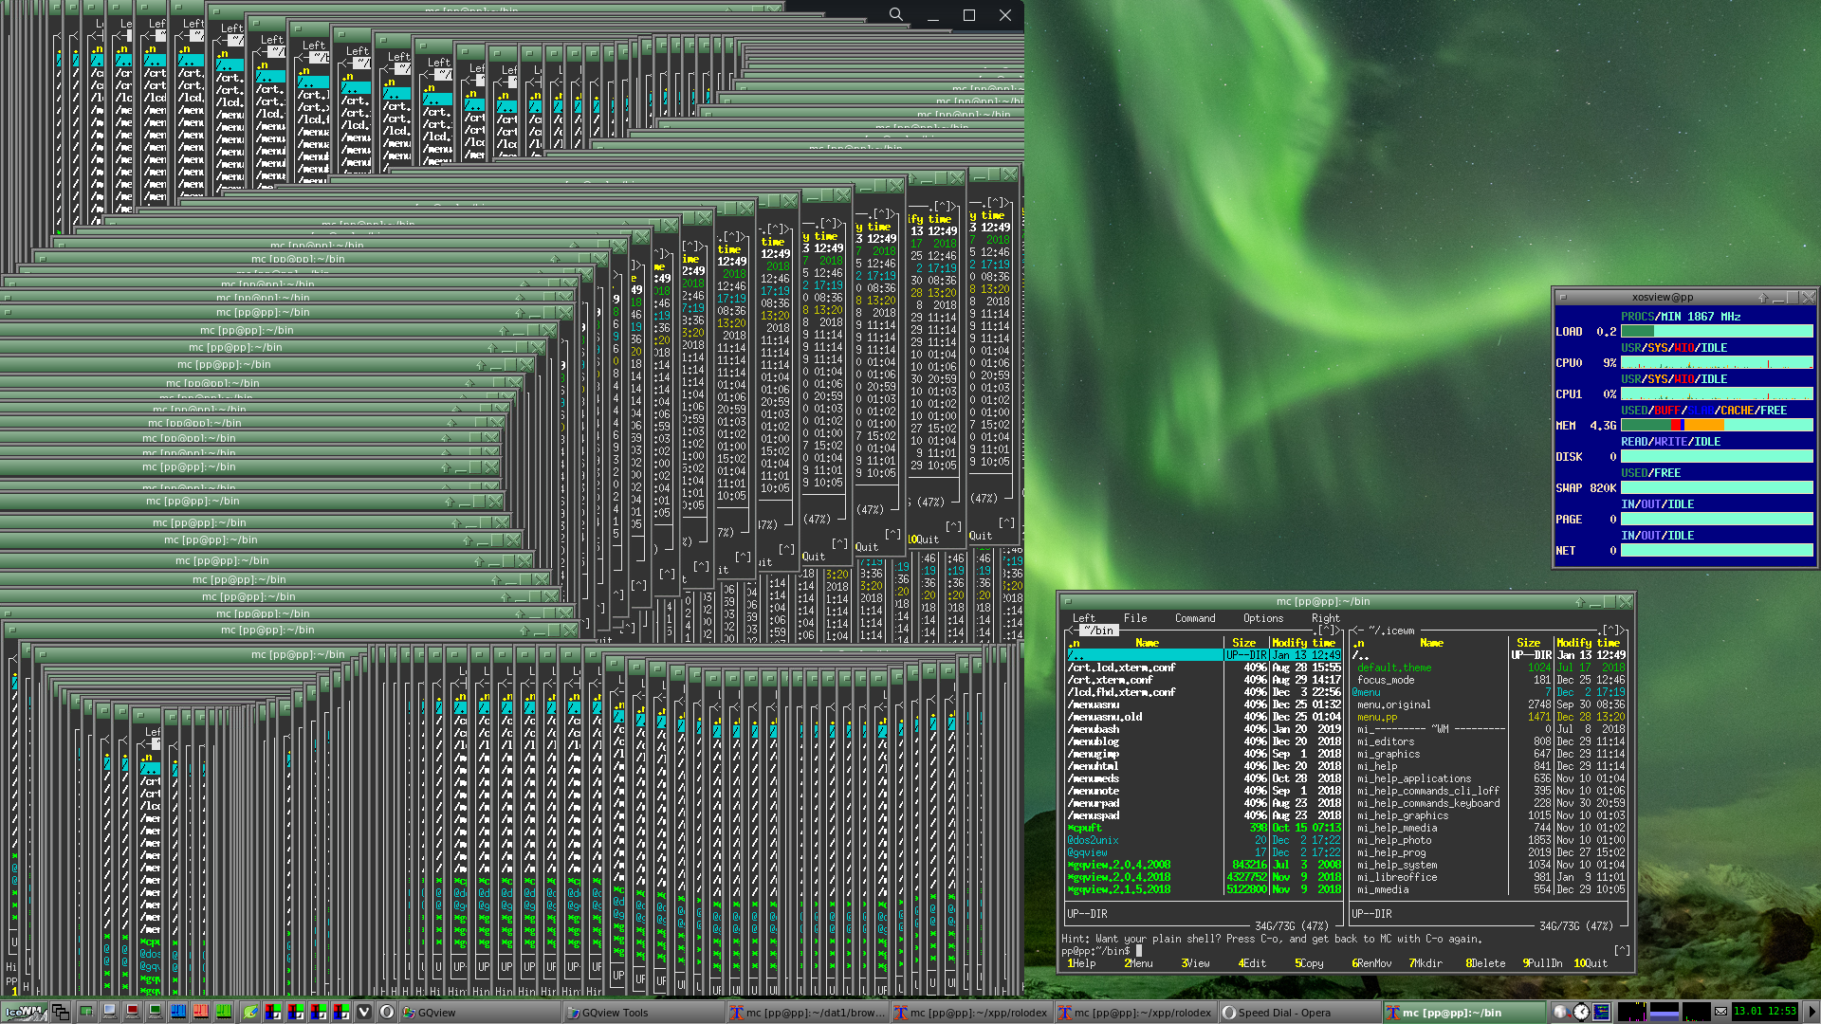The height and width of the screenshot is (1024, 1821).
Task: Click forward arrow of right mc panel
Action: click(x=1625, y=631)
